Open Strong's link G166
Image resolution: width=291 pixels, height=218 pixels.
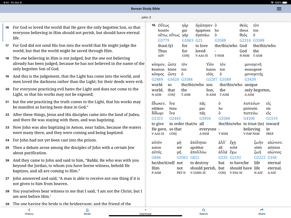coord(272,157)
